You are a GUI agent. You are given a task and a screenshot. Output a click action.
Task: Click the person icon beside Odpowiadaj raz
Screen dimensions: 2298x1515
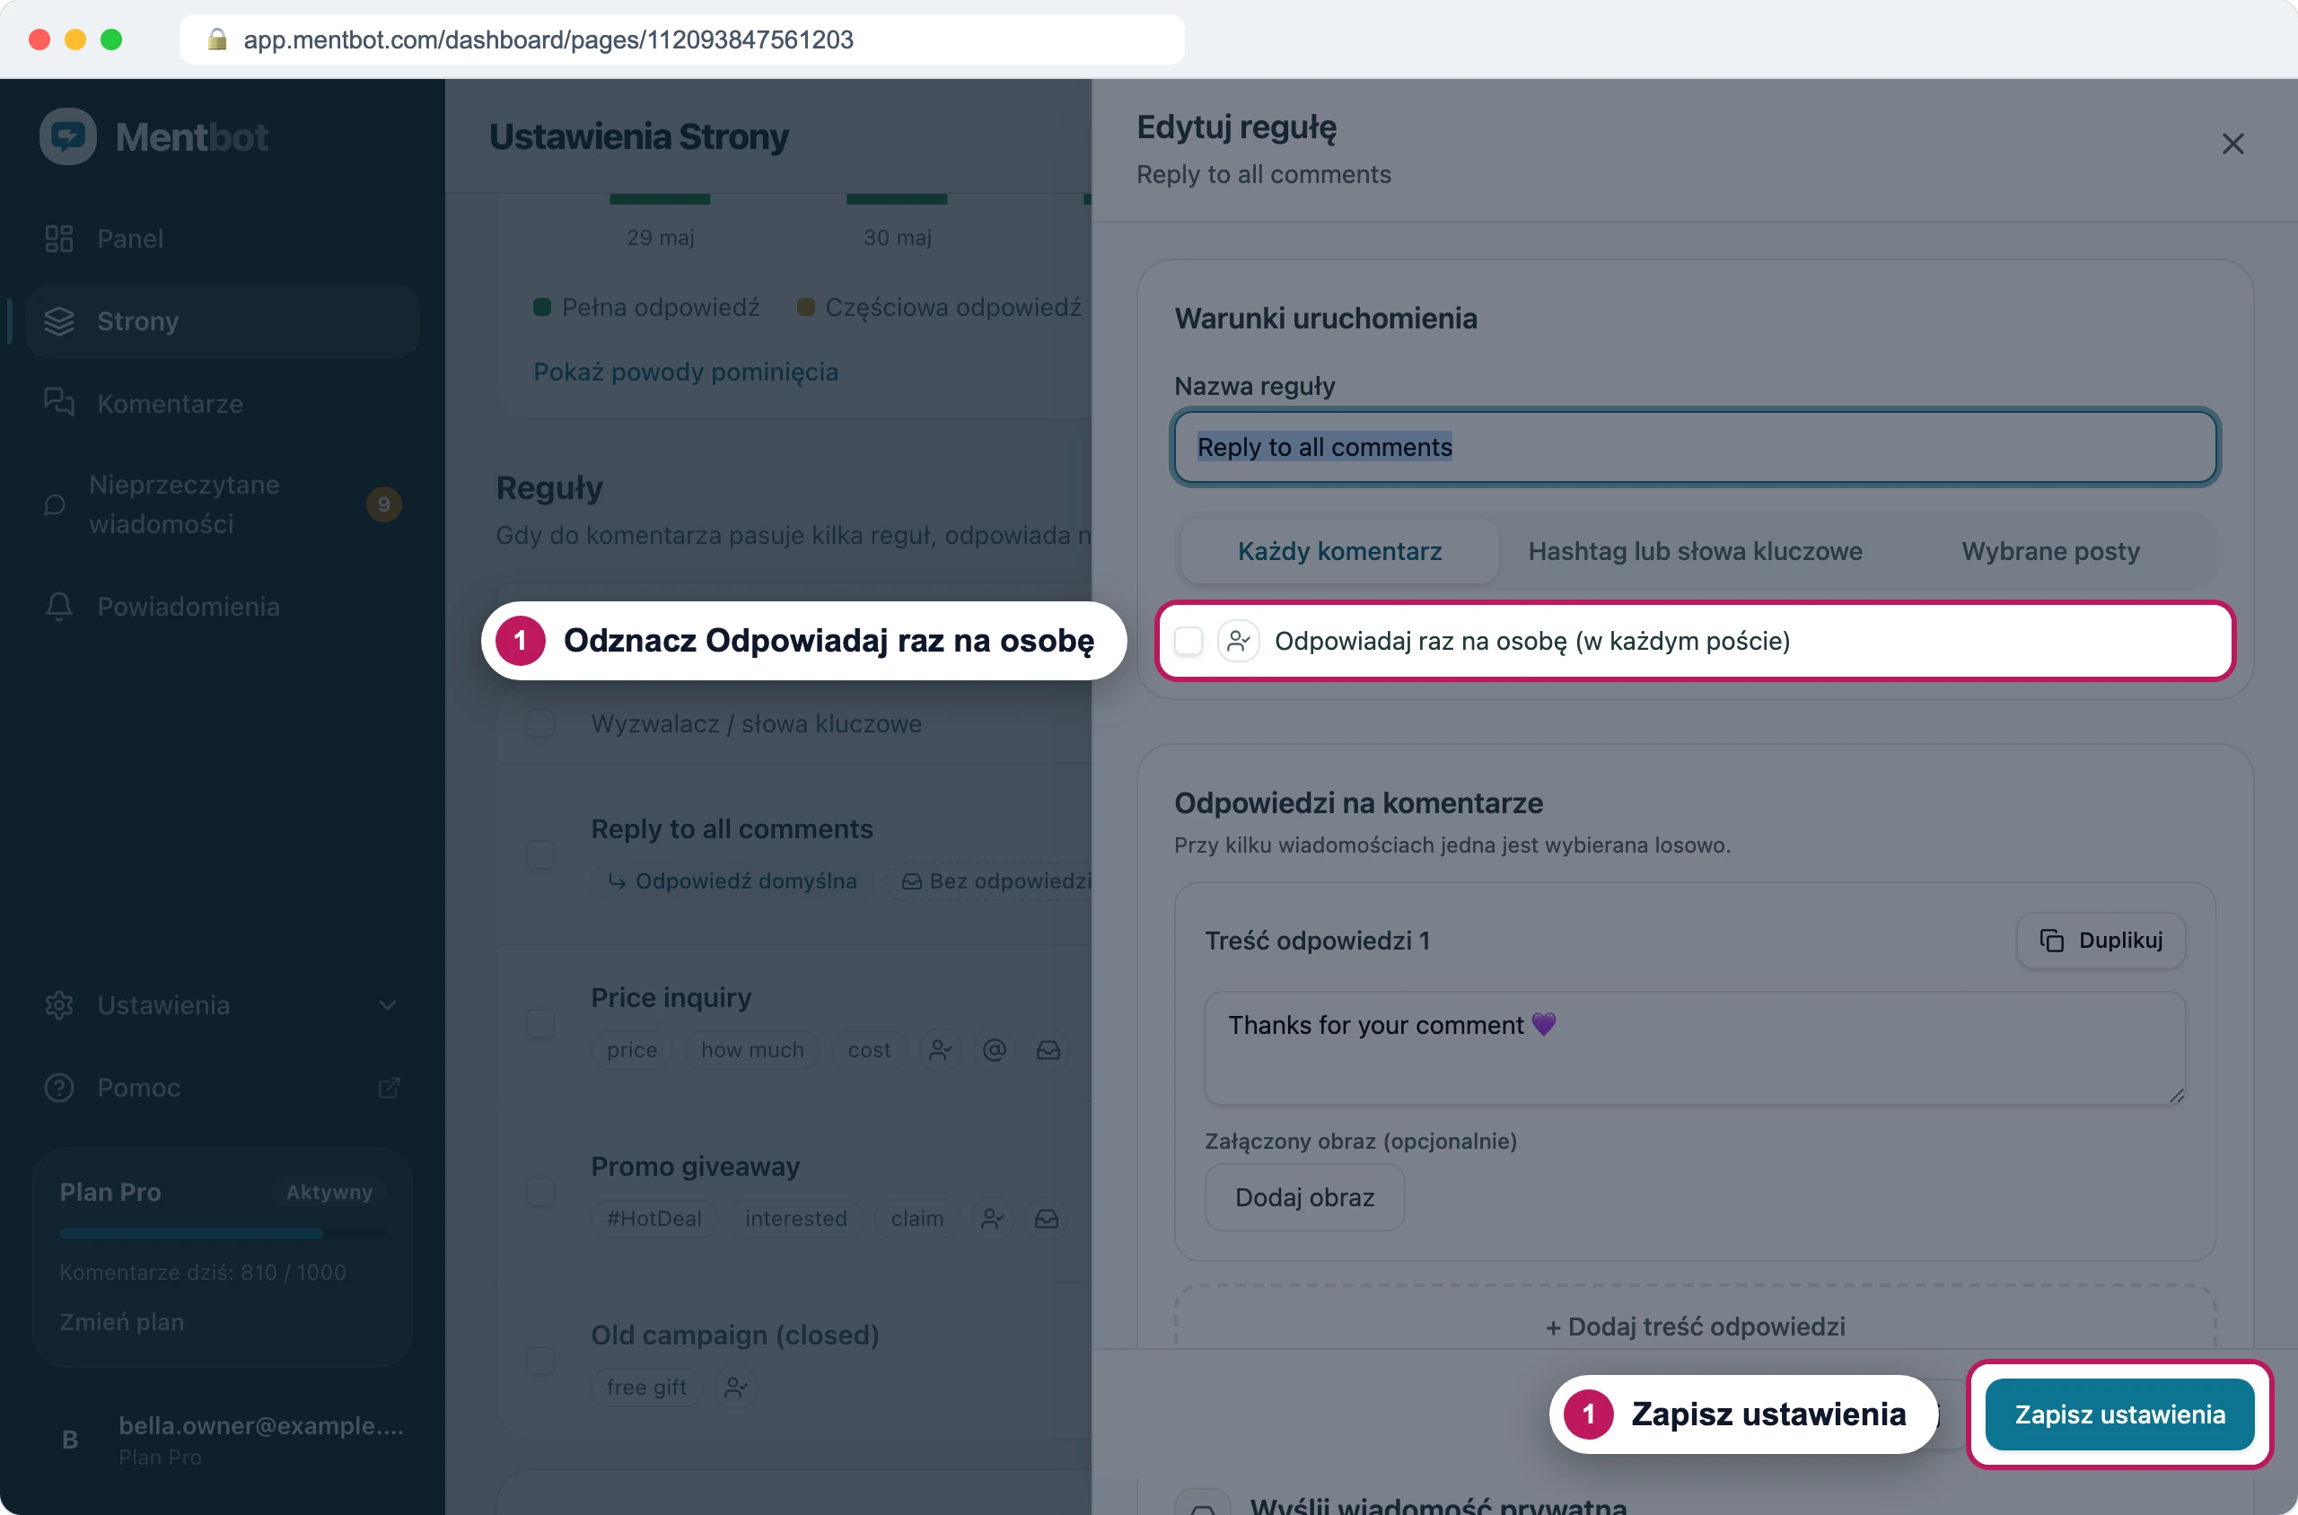[x=1238, y=641]
